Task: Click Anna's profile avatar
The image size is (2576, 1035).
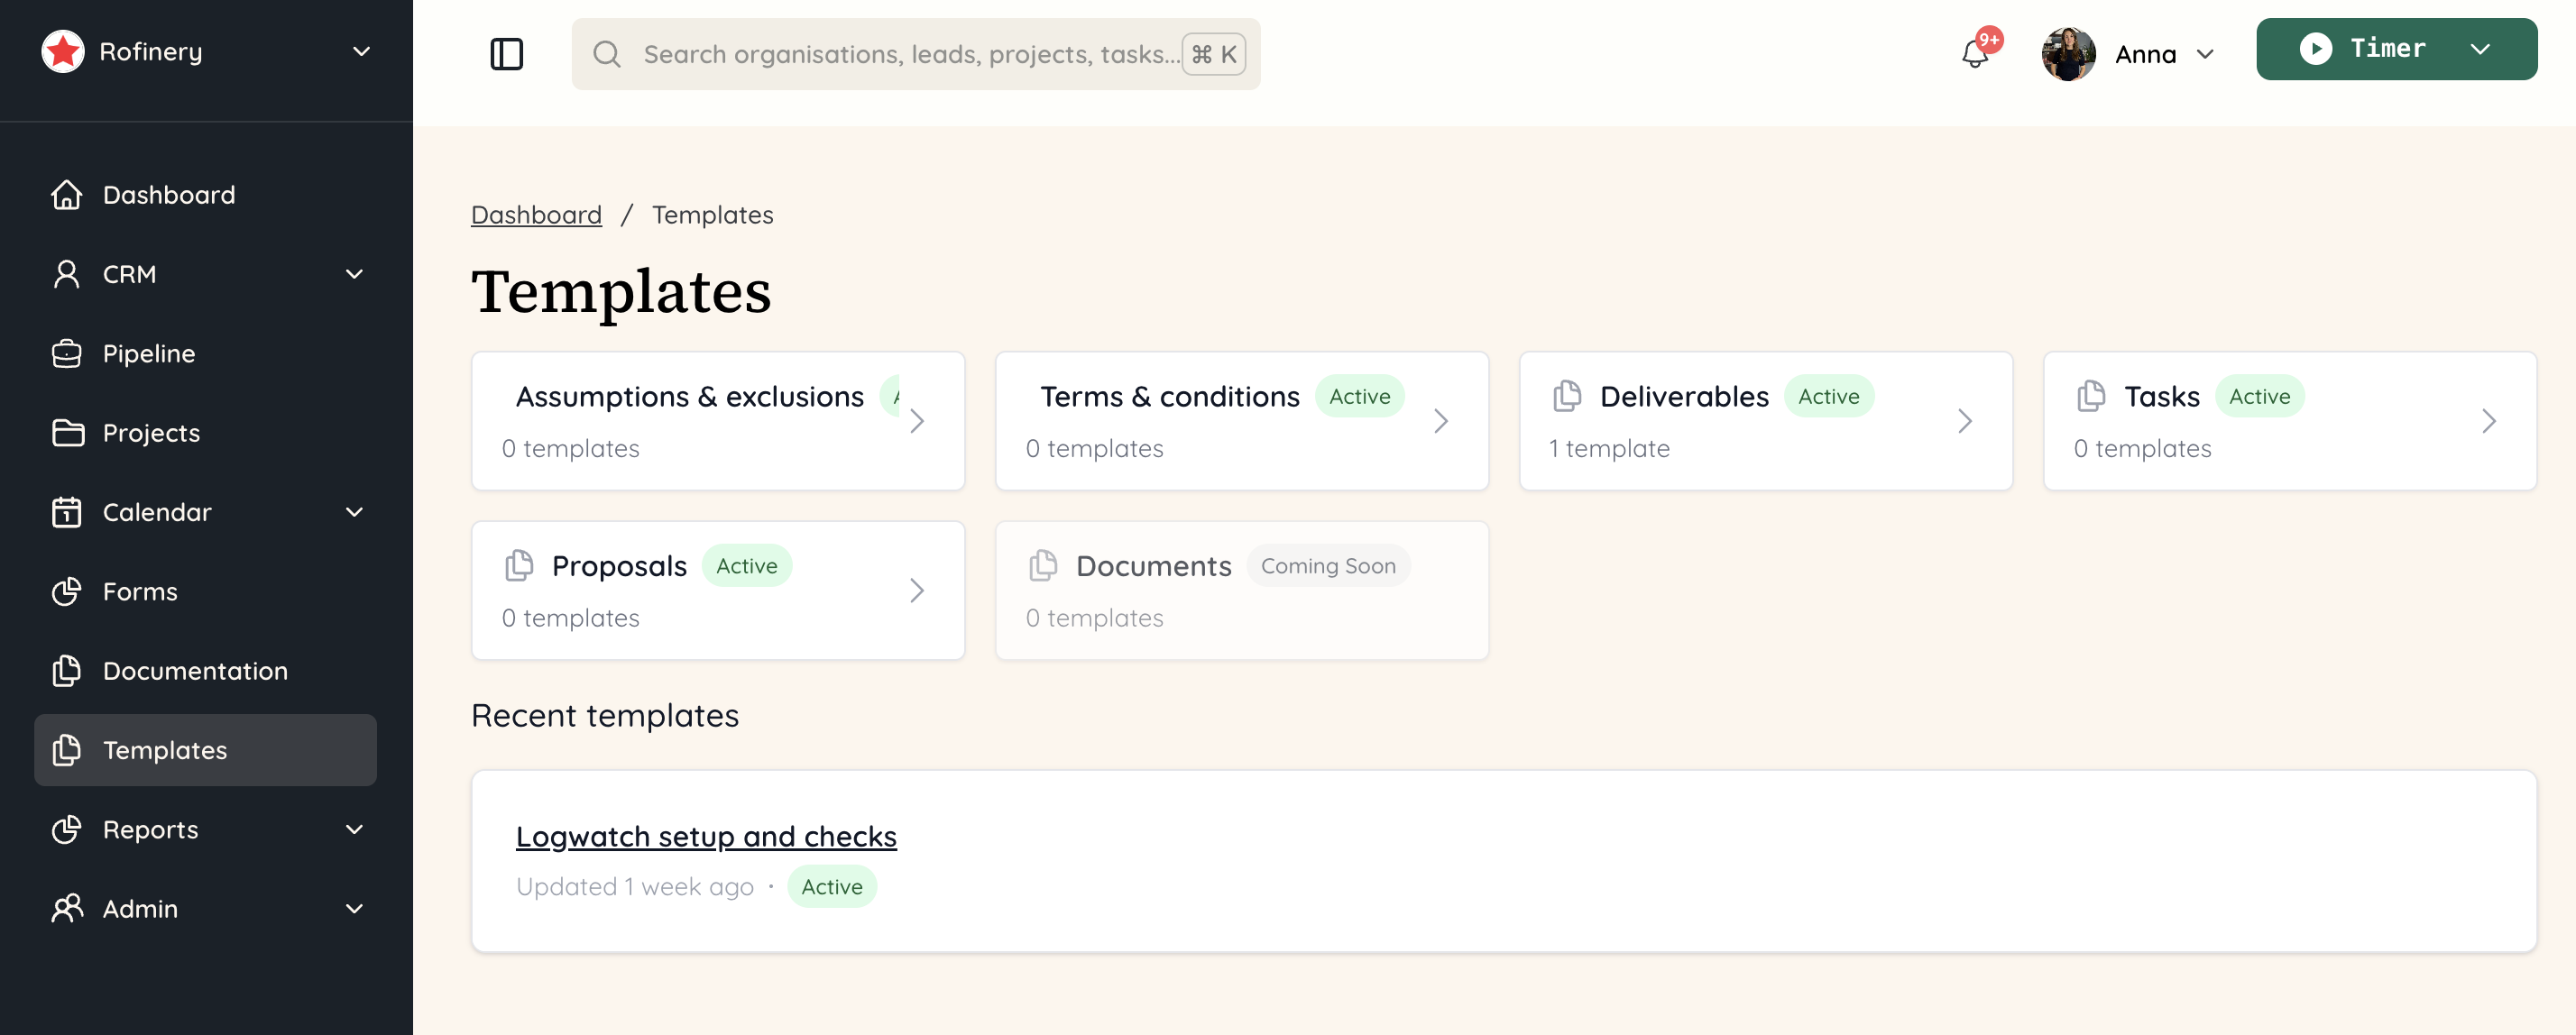Action: click(x=2069, y=54)
